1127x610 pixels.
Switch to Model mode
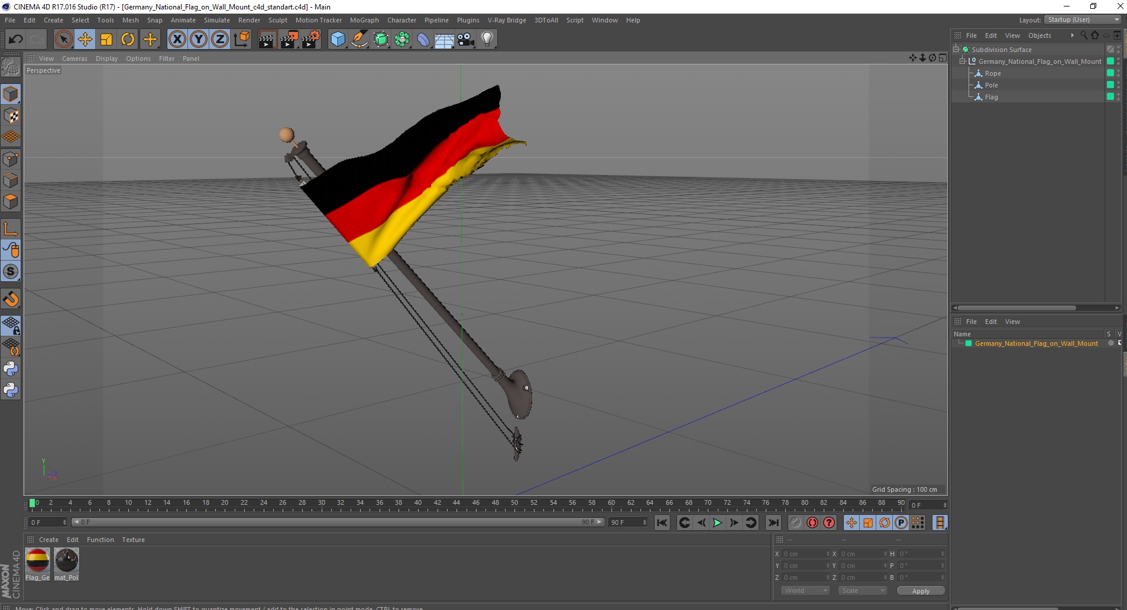(11, 95)
